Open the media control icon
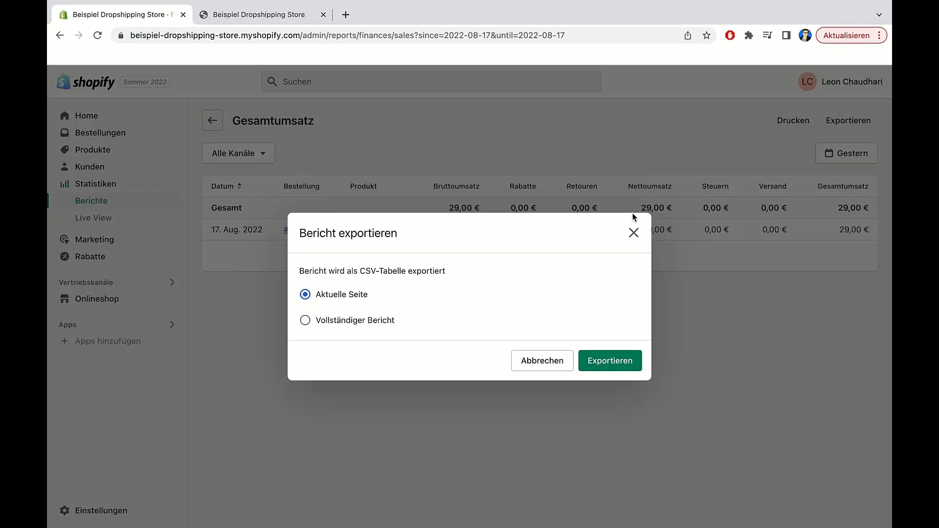Viewport: 939px width, 528px height. (x=767, y=35)
